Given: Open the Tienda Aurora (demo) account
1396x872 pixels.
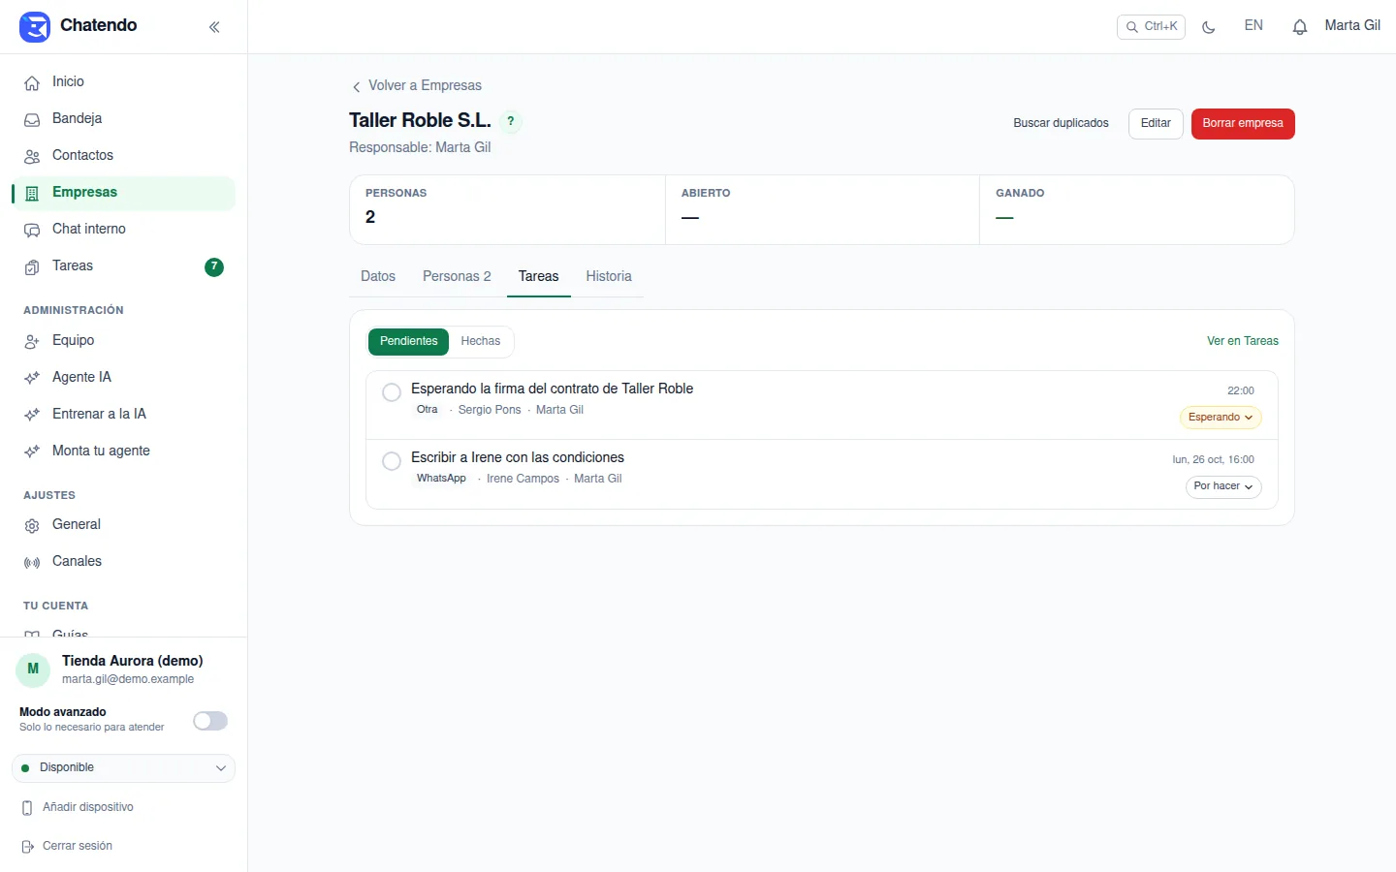Looking at the screenshot, I should pyautogui.click(x=123, y=670).
